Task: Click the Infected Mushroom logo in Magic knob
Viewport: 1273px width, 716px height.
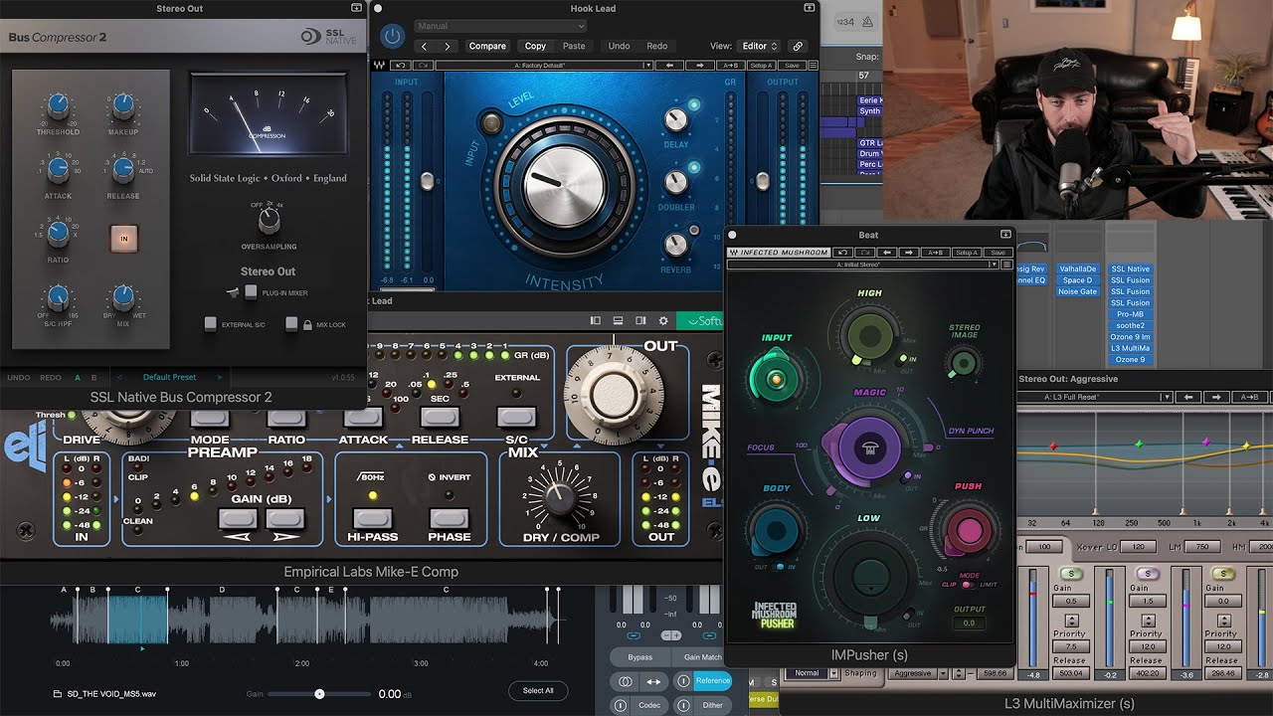Action: 870,449
